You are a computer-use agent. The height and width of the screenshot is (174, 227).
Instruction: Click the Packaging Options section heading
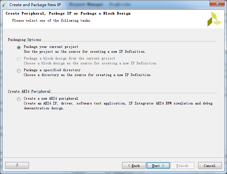[25, 40]
